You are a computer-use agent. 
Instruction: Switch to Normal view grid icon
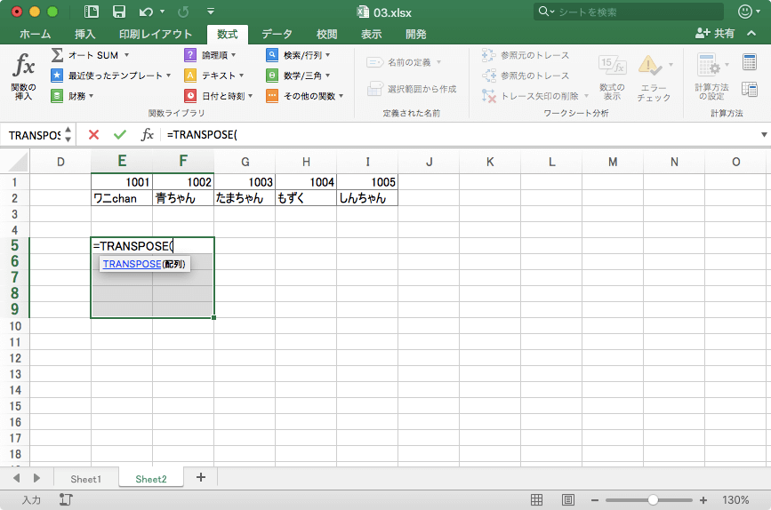[x=536, y=499]
